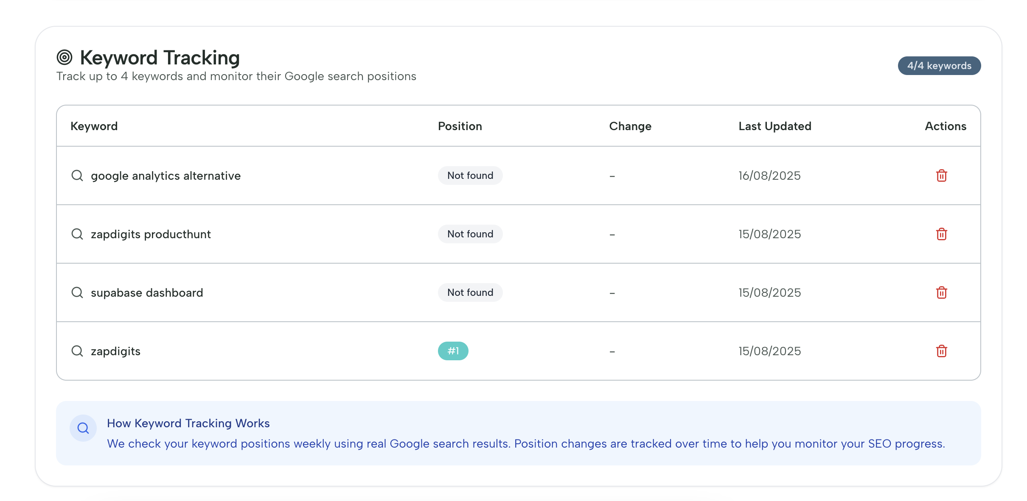The width and height of the screenshot is (1027, 501).
Task: Click the #1 position badge
Action: click(453, 351)
